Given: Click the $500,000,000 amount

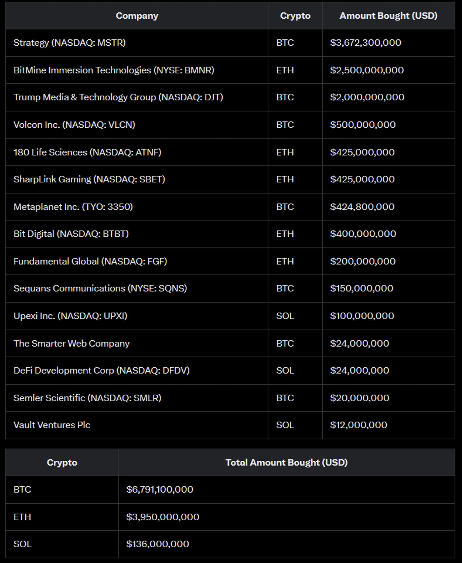Looking at the screenshot, I should (363, 125).
